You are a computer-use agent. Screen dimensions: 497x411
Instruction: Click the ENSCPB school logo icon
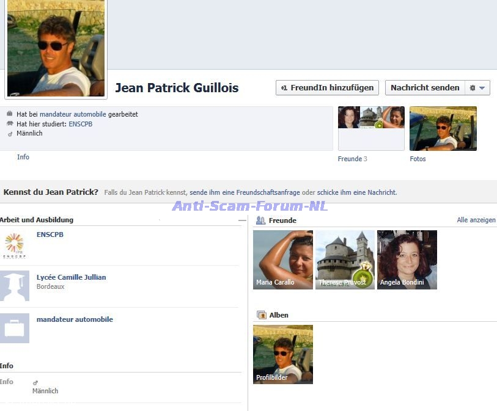coord(14,245)
